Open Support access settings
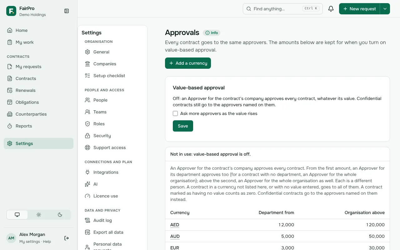 click(x=112, y=147)
